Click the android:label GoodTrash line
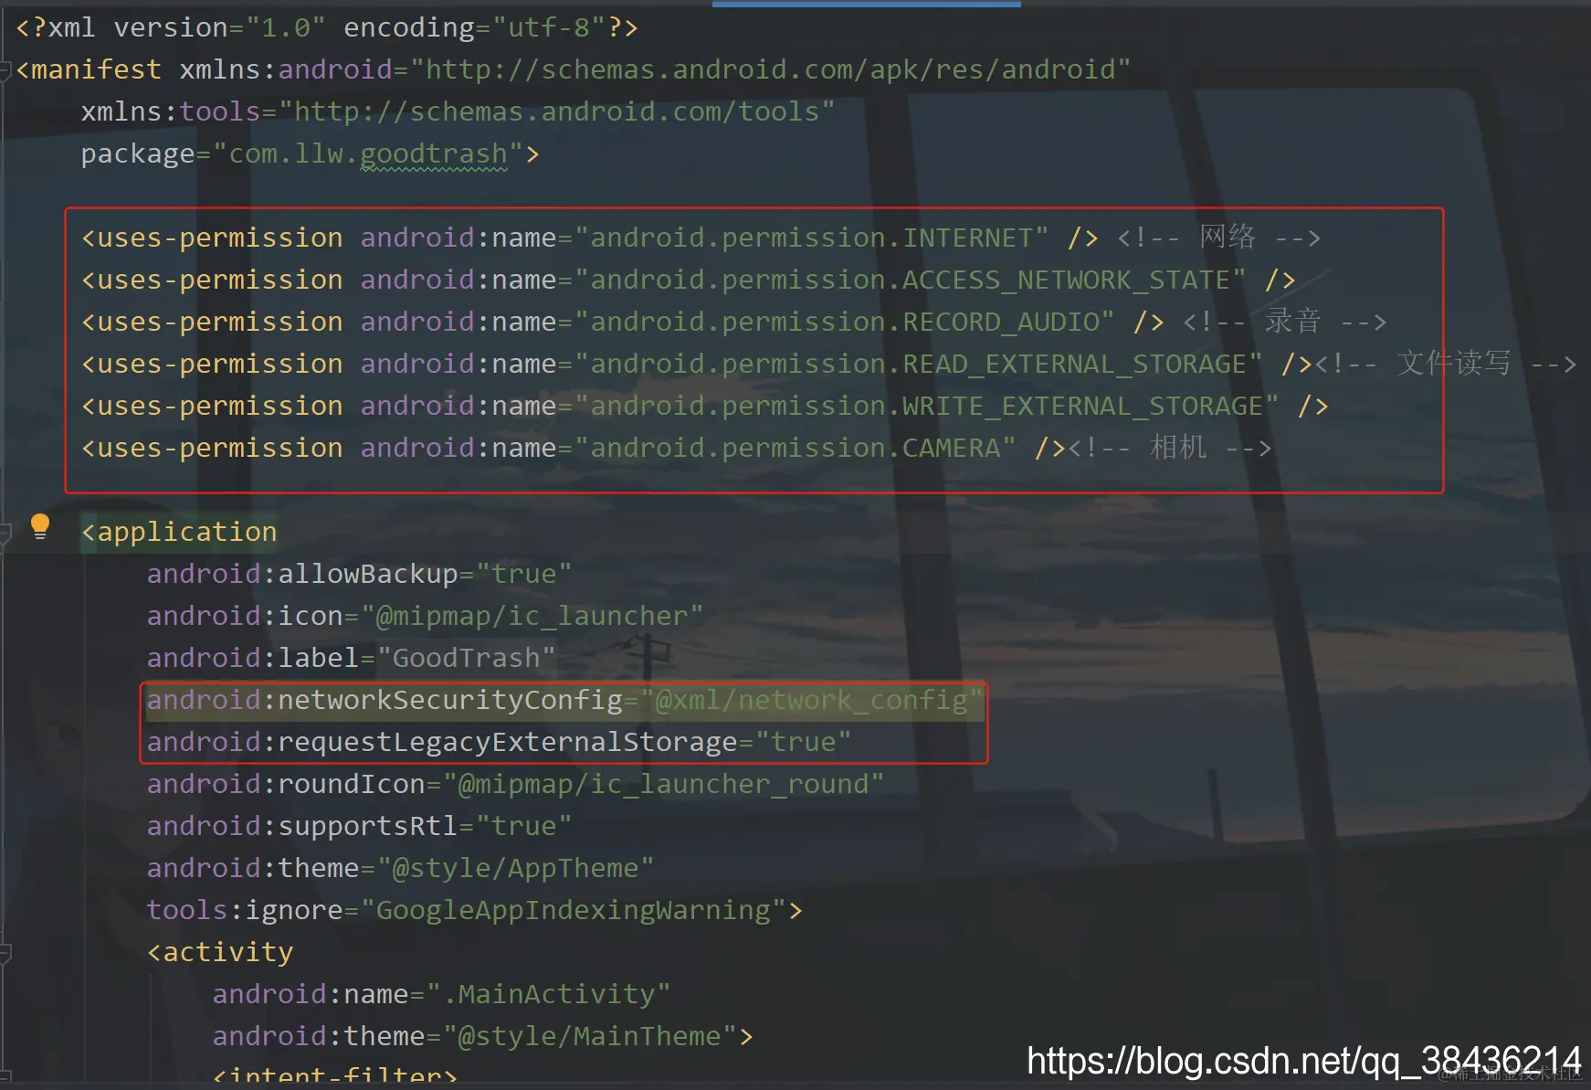 [x=352, y=658]
